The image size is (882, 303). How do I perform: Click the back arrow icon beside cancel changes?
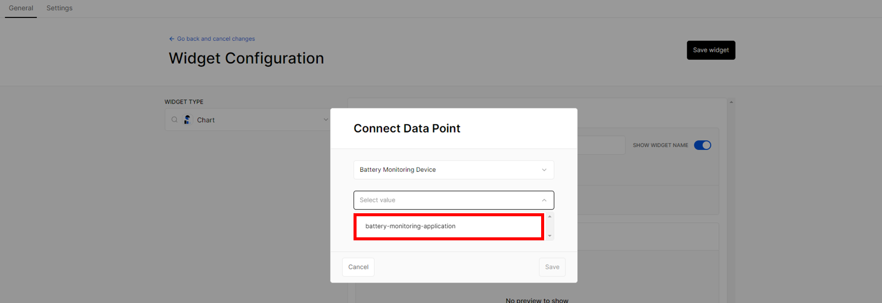click(x=172, y=39)
